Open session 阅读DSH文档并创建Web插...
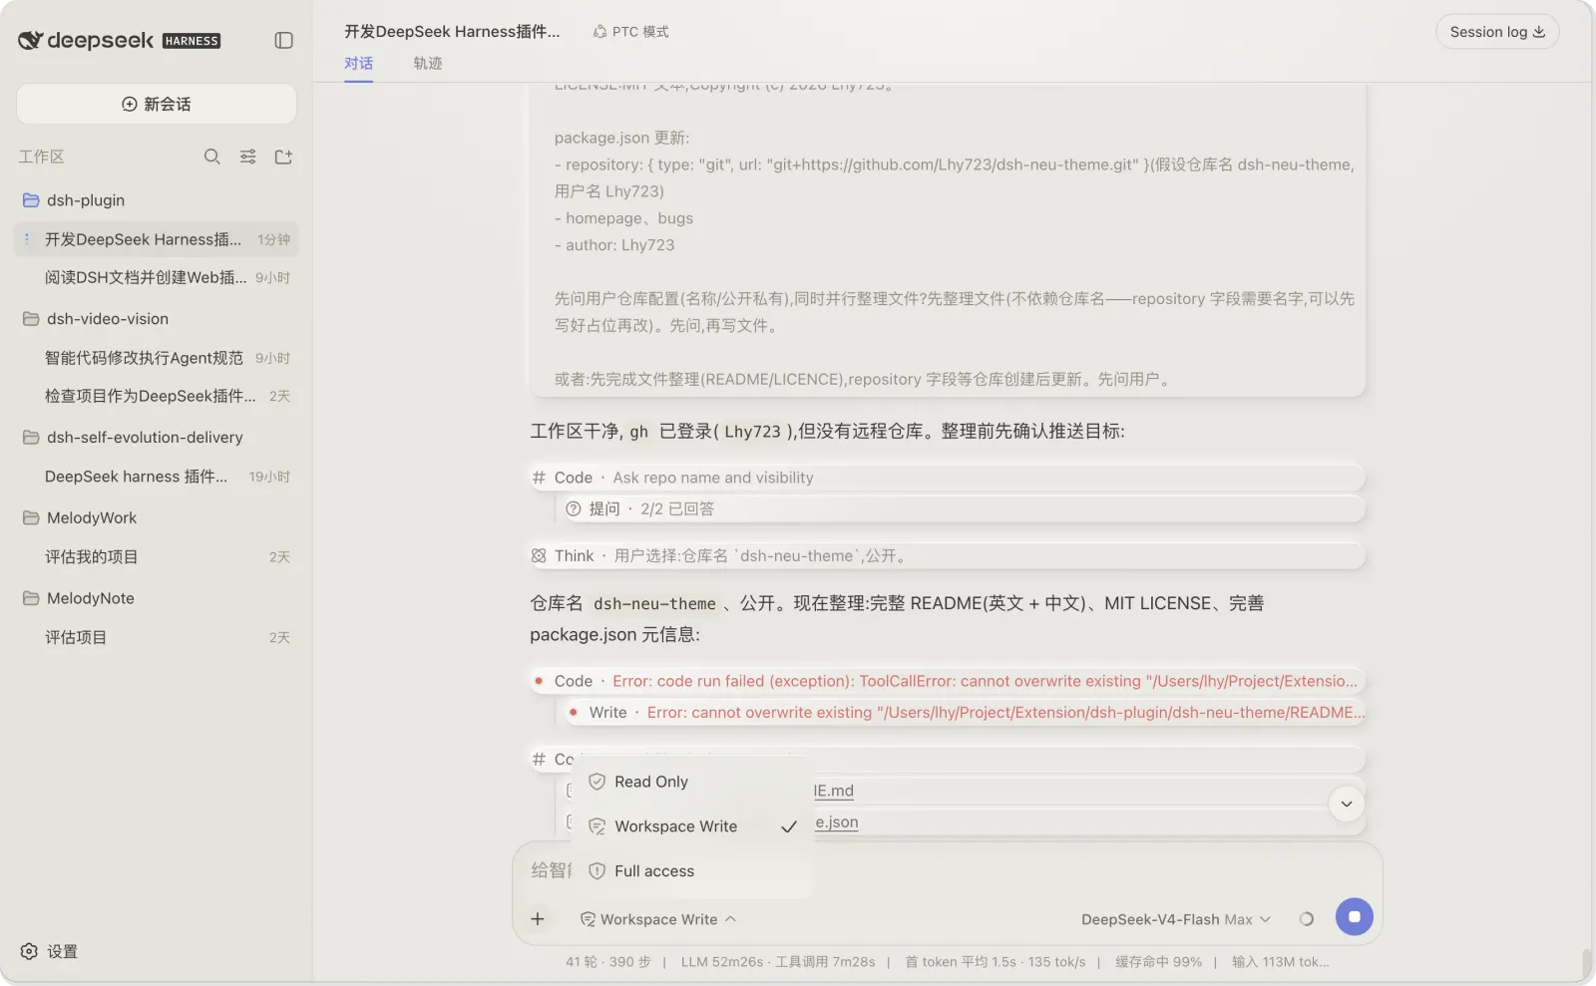Image resolution: width=1596 pixels, height=986 pixels. [157, 277]
